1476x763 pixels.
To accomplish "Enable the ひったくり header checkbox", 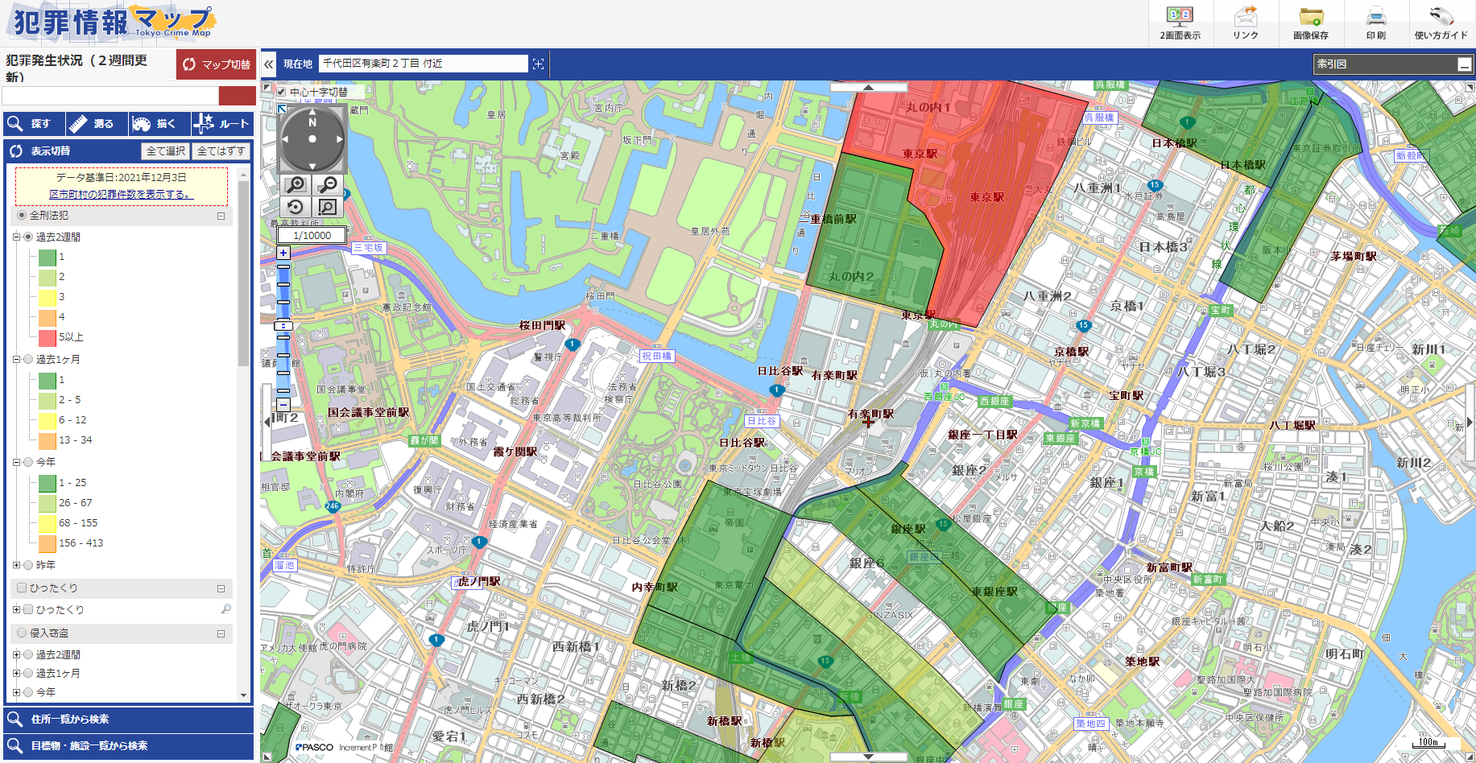I will [23, 588].
